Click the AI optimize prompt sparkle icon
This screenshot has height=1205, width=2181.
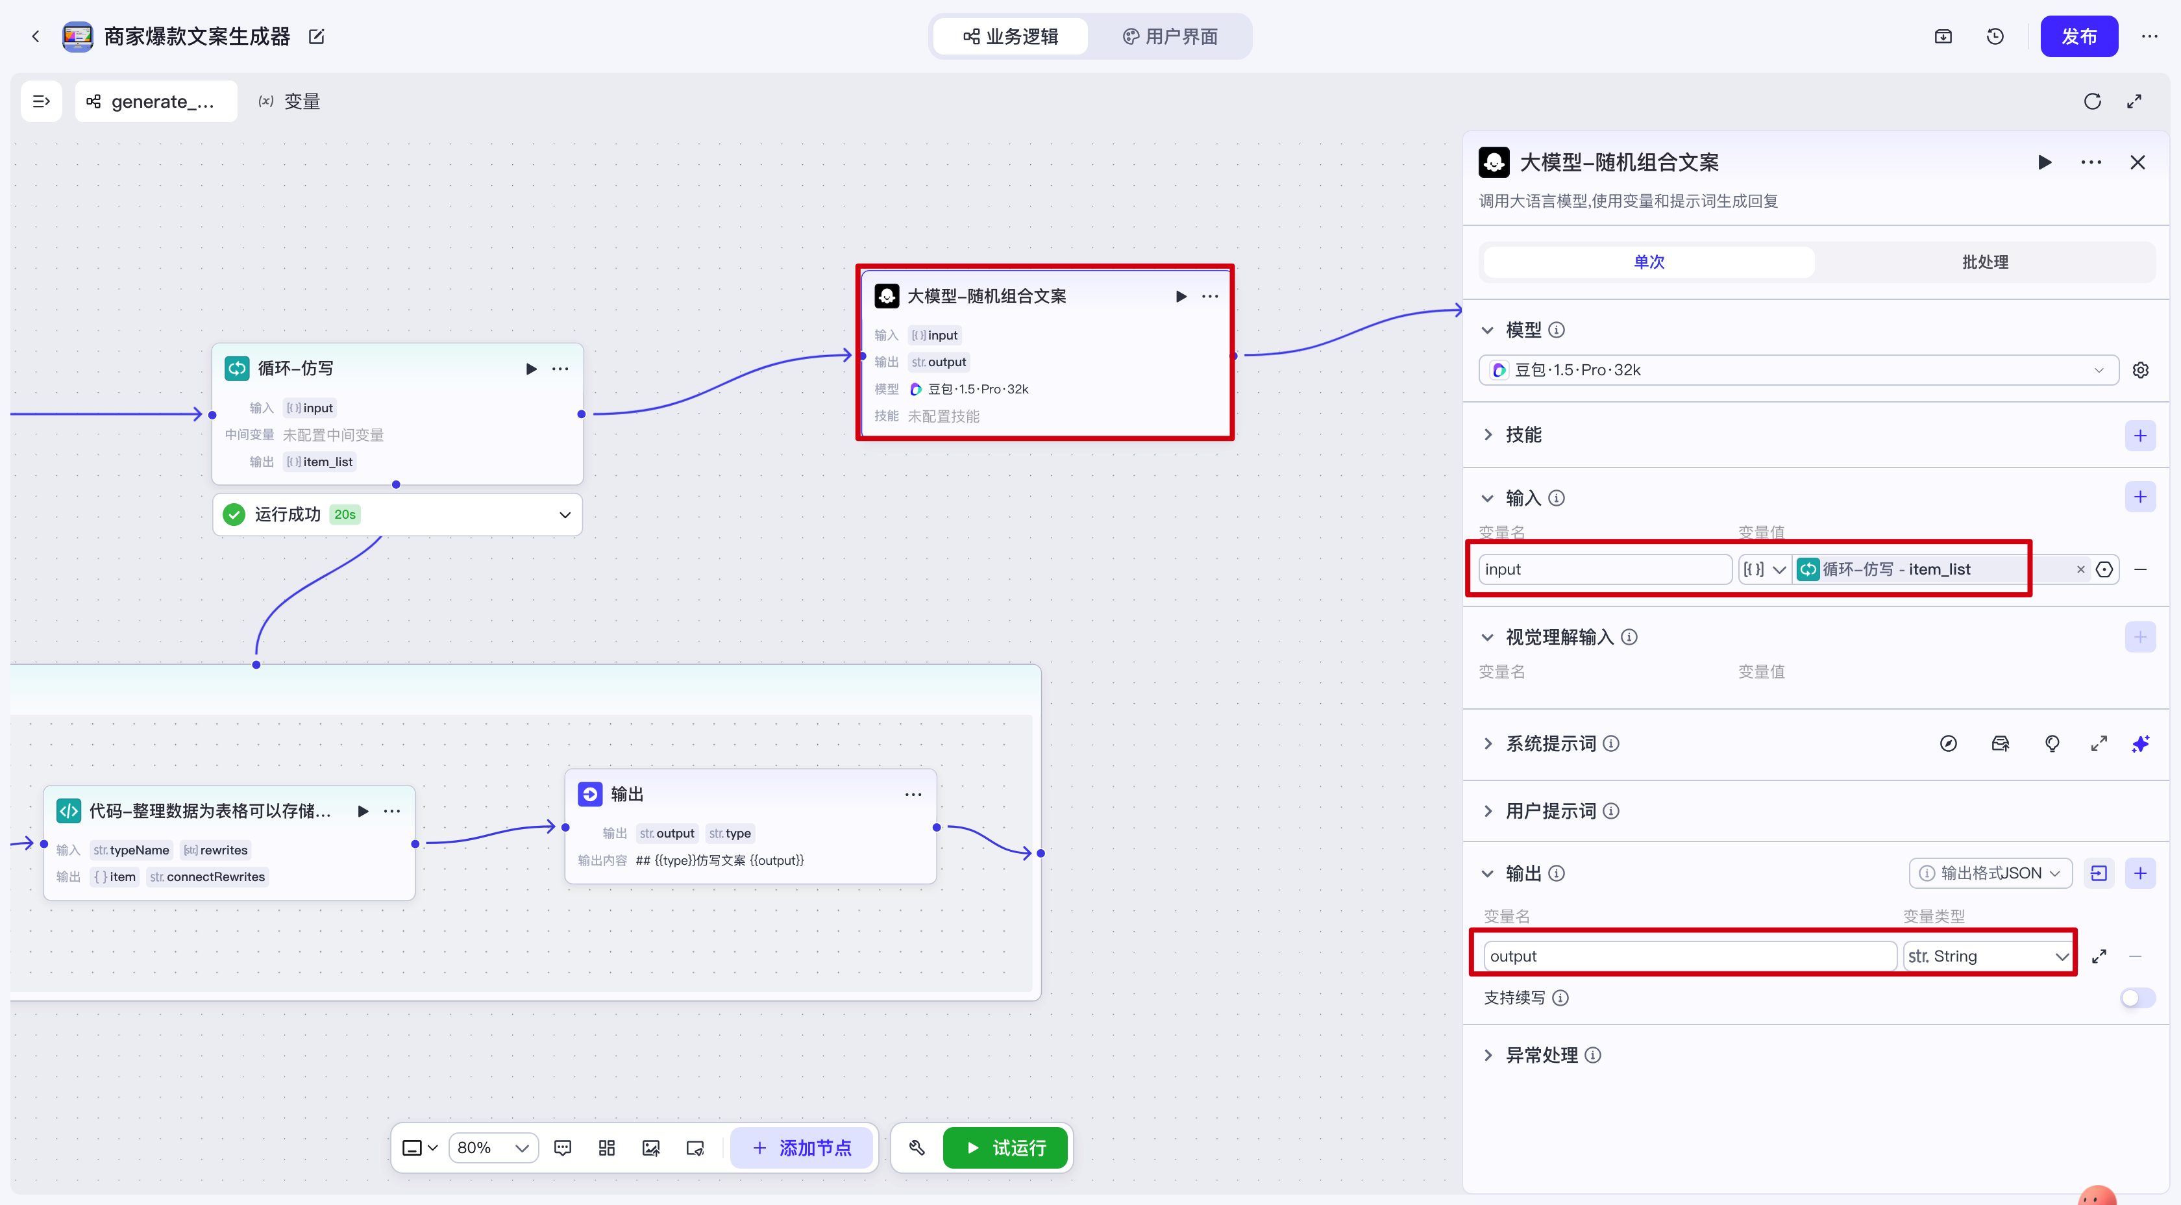[x=2140, y=743]
